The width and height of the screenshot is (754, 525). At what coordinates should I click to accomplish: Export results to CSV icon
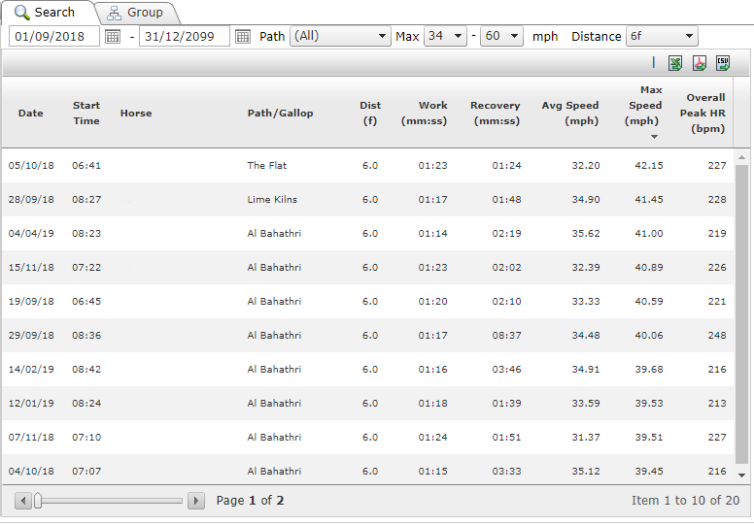pos(723,63)
